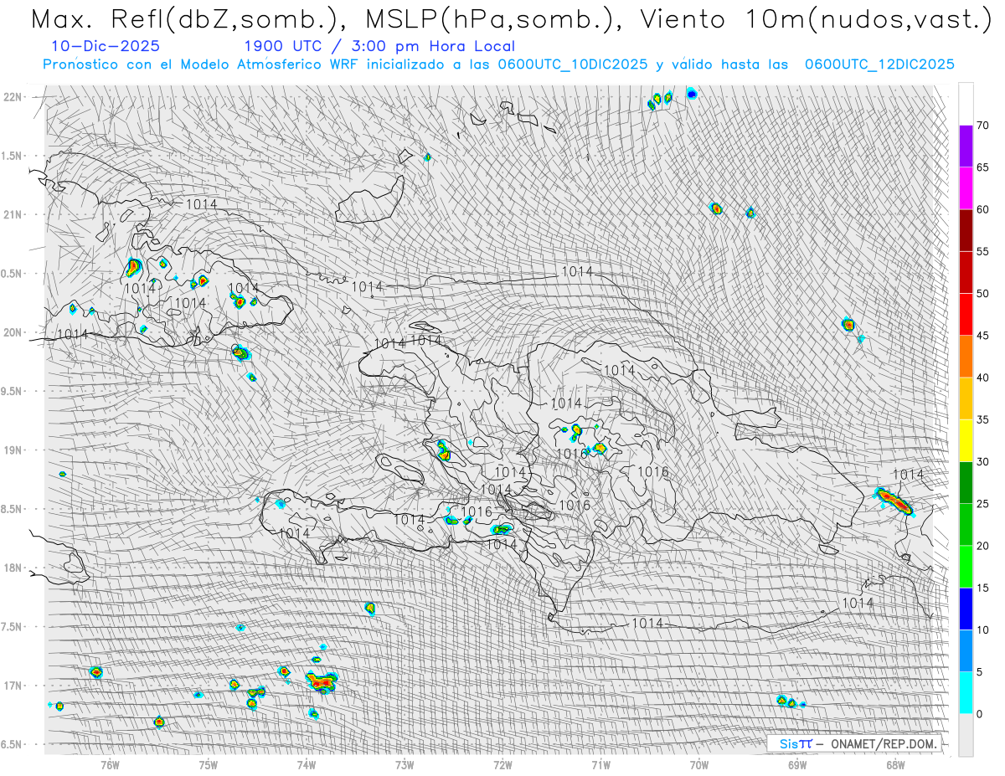Click the forecast date '10-Dic-2025'
Image resolution: width=1005 pixels, height=776 pixels.
106,46
